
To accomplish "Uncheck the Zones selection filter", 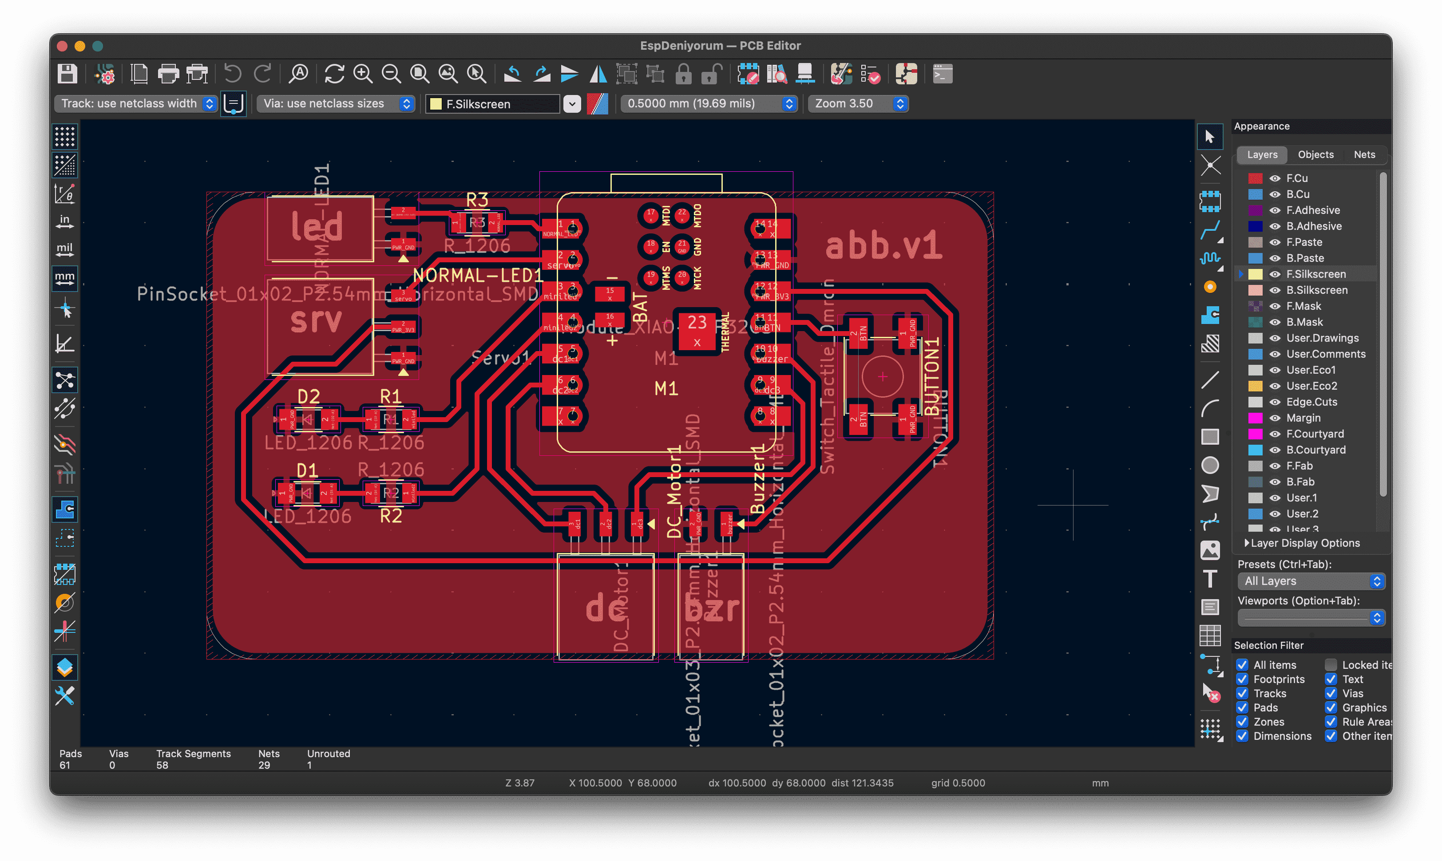I will pyautogui.click(x=1242, y=722).
